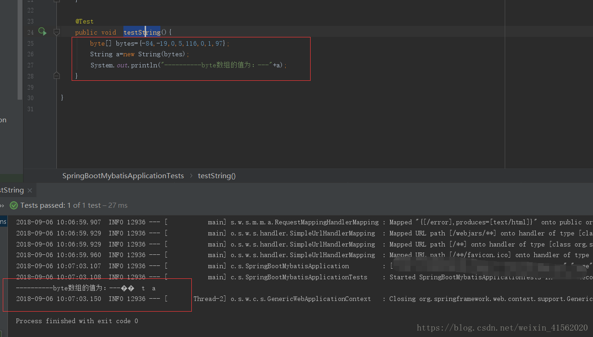Open the testString() breadcrumb
This screenshot has width=593, height=337.
pyautogui.click(x=217, y=176)
